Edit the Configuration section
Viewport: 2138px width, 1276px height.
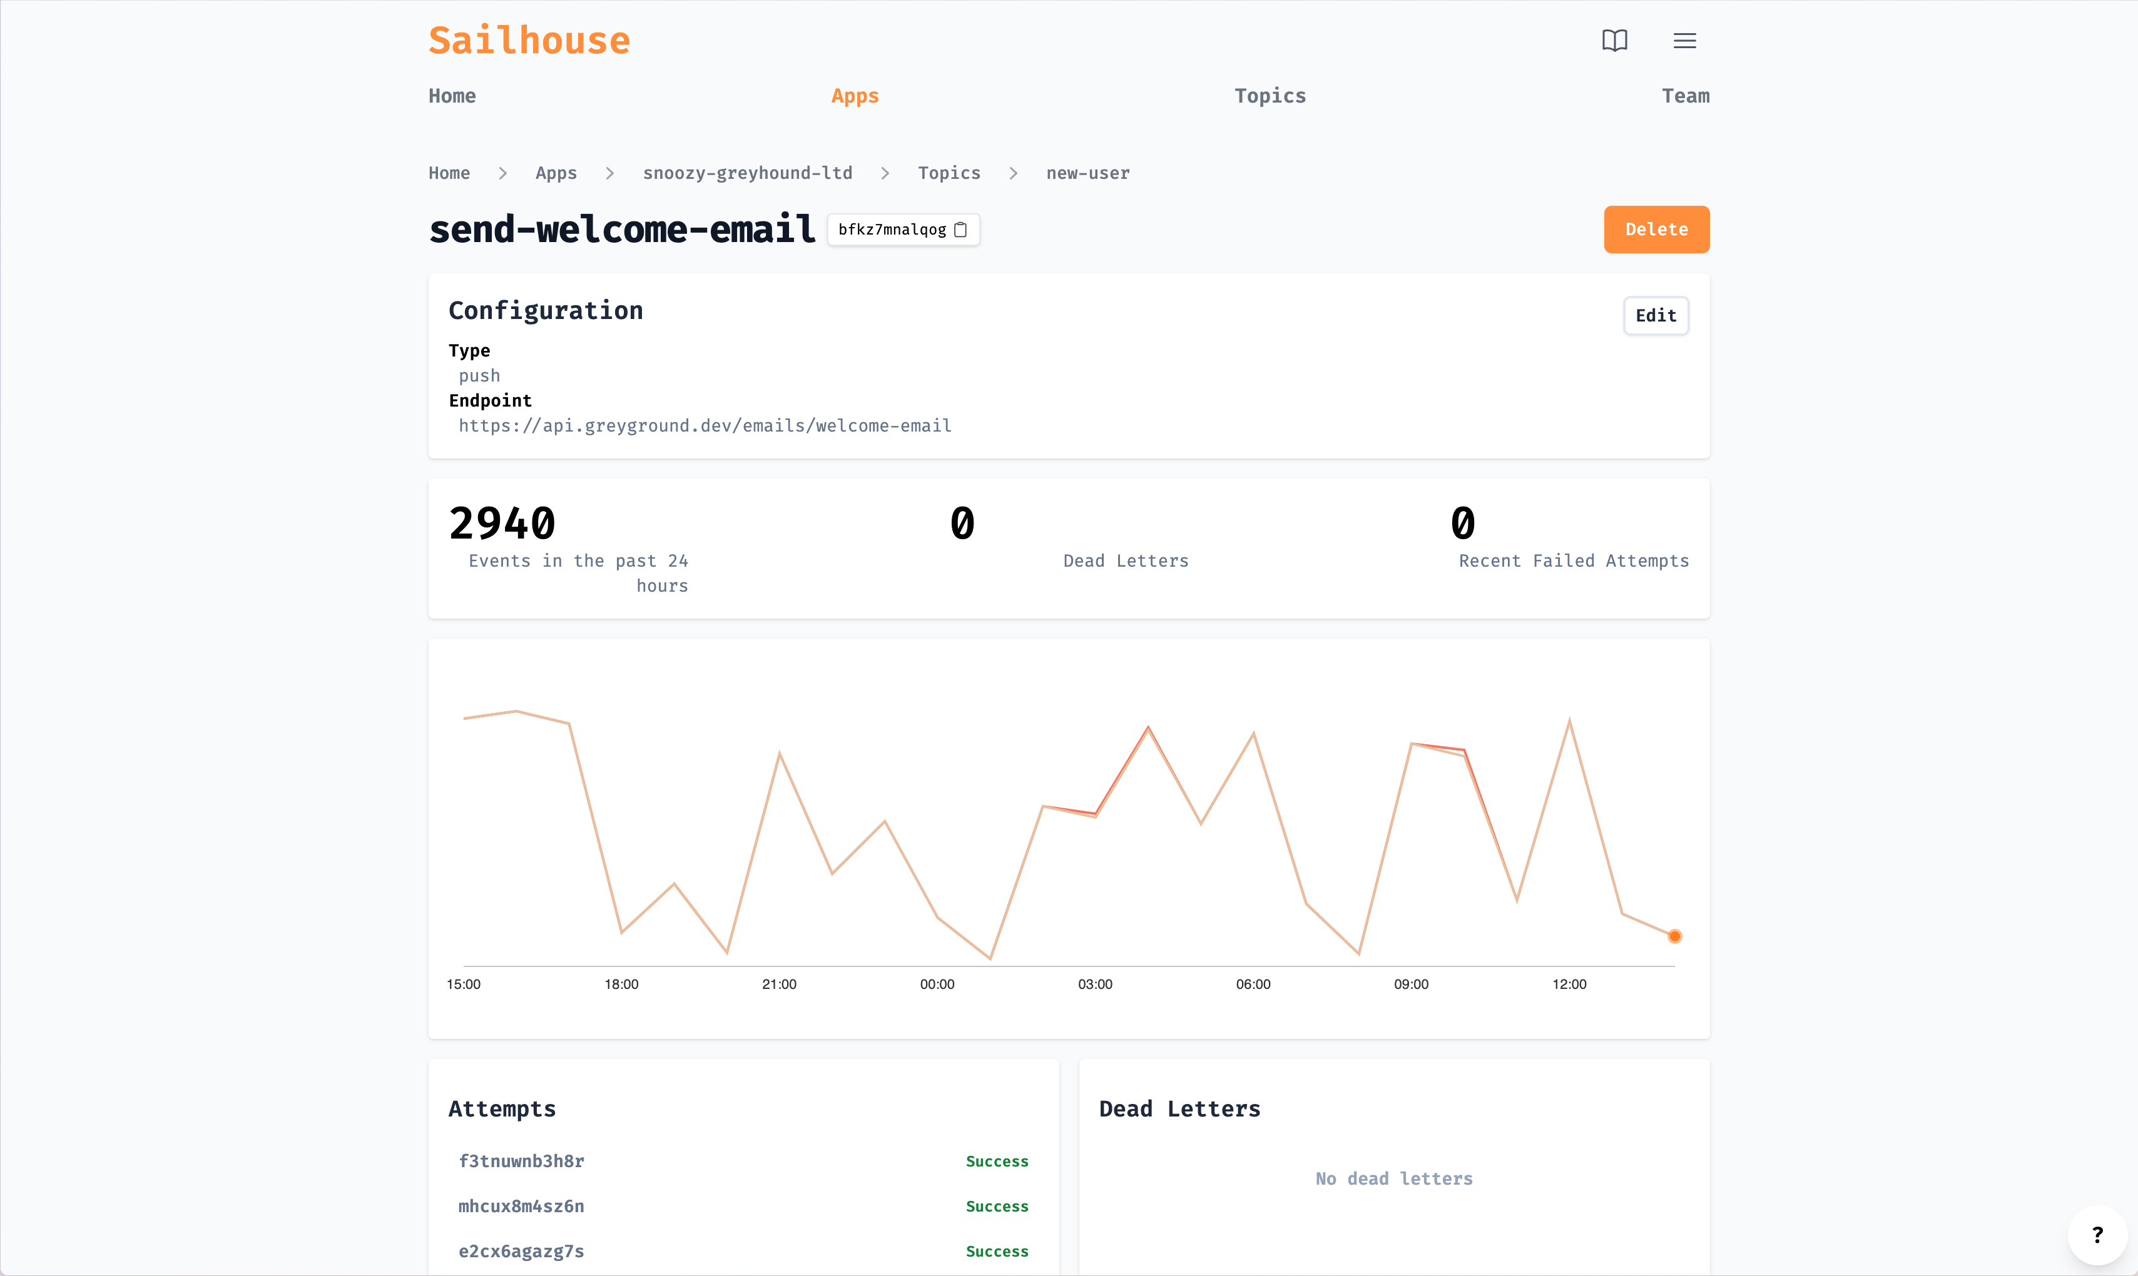point(1655,316)
